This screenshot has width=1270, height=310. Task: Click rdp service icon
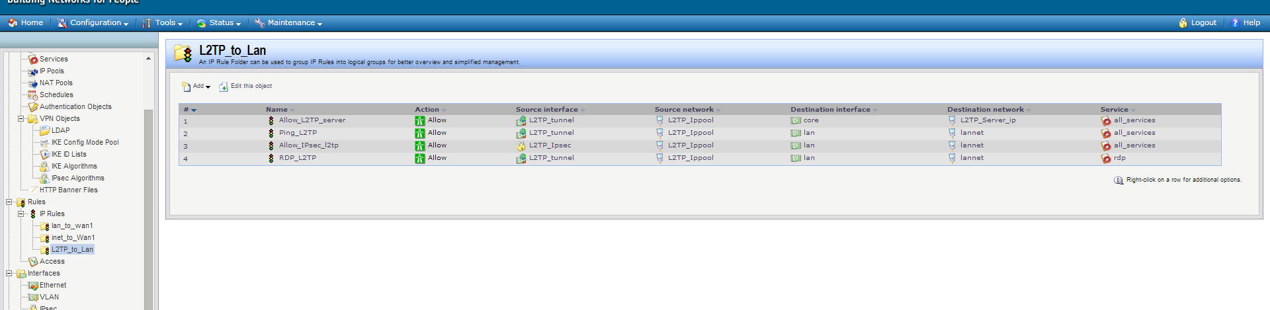point(1106,158)
